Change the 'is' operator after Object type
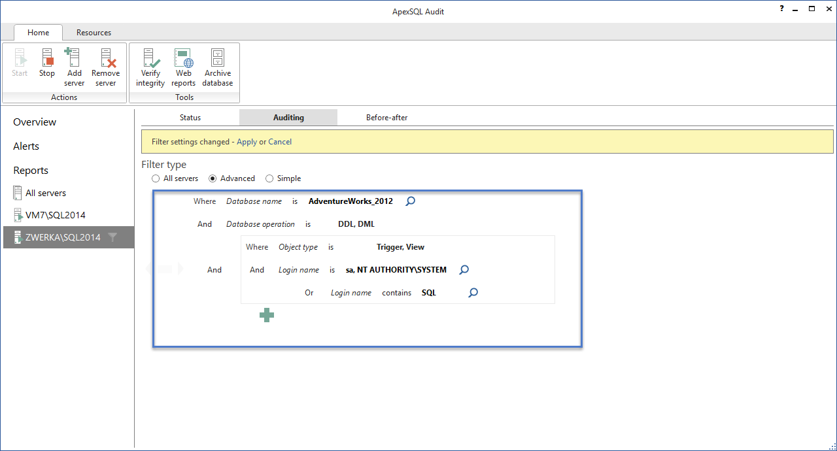Image resolution: width=837 pixels, height=451 pixels. [x=331, y=247]
